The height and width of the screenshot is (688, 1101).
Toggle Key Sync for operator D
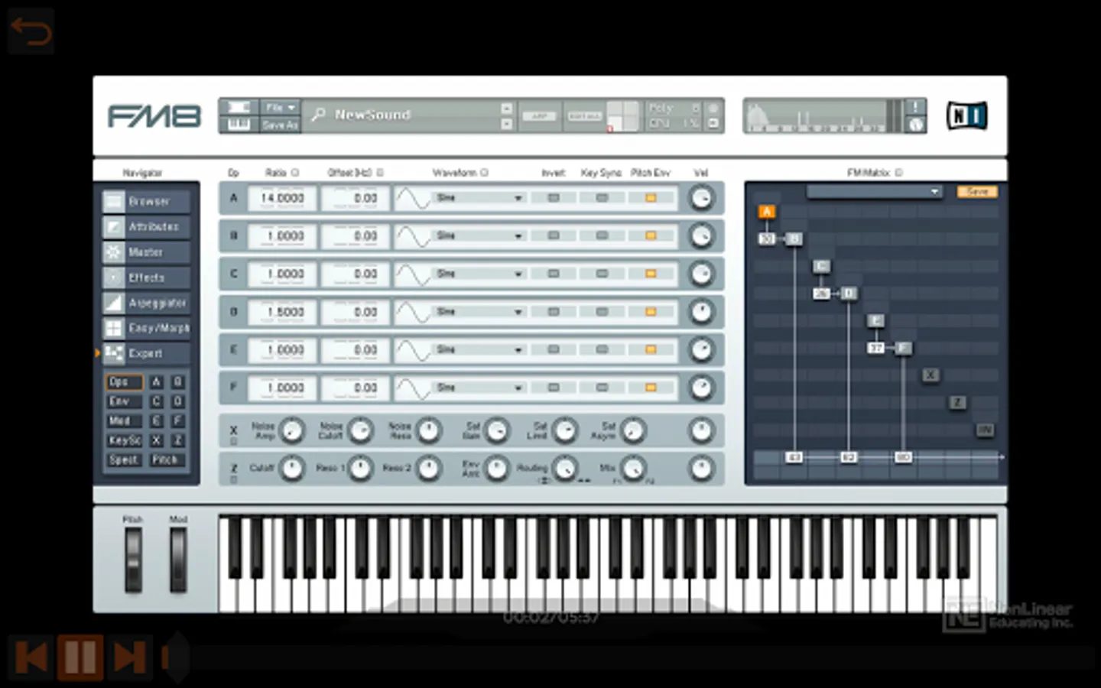(602, 312)
